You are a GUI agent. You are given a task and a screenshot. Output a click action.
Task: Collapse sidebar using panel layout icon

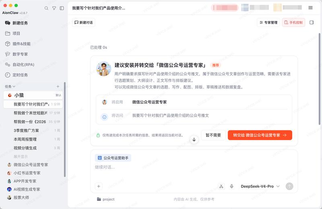pos(62,8)
